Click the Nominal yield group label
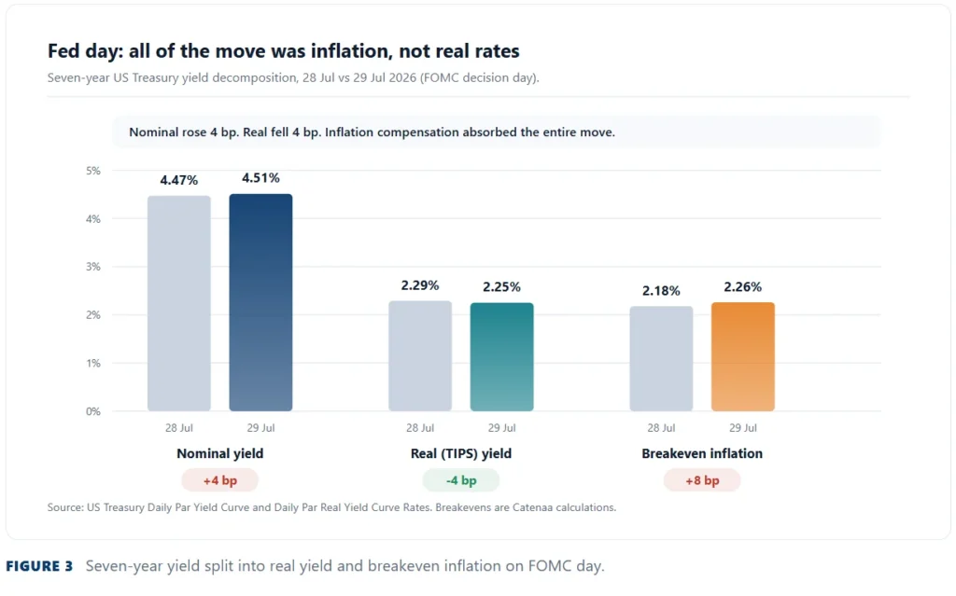Image resolution: width=956 pixels, height=596 pixels. coord(219,453)
